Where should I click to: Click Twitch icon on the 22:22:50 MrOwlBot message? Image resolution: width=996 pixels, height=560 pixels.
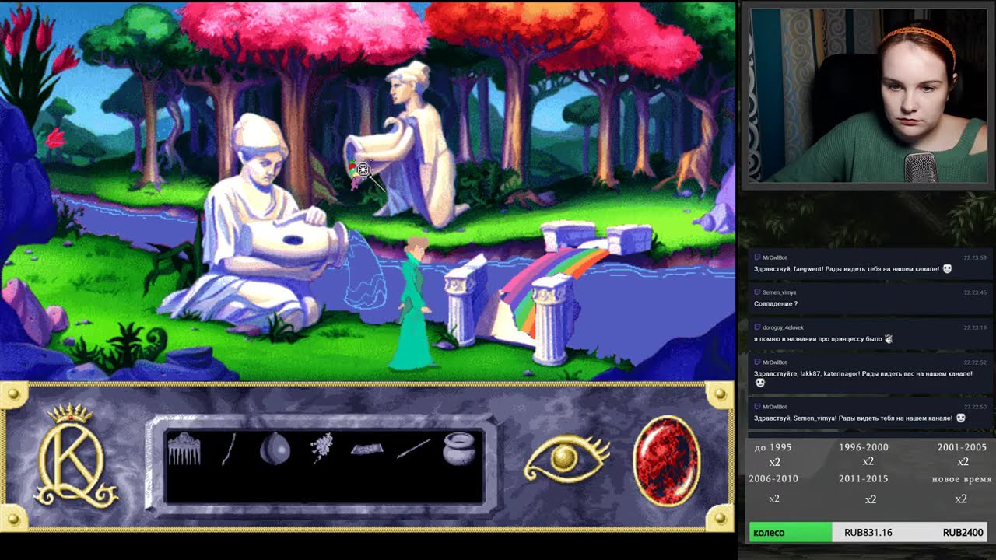(x=758, y=407)
